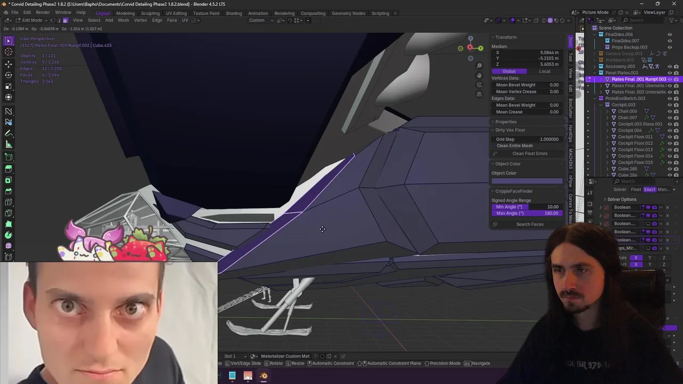Collapse the CrippleFaceFinder panel
This screenshot has height=384, width=683.
493,191
